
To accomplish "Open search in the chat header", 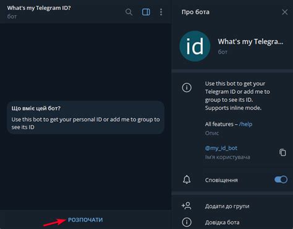I will [129, 12].
